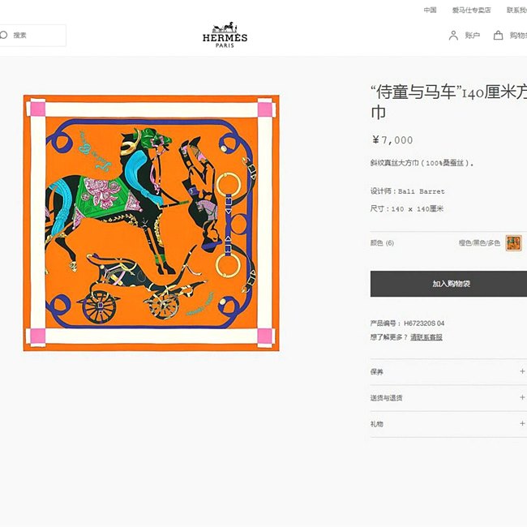The height and width of the screenshot is (527, 527).
Task: Click the orange scarf product image
Action: tap(152, 223)
